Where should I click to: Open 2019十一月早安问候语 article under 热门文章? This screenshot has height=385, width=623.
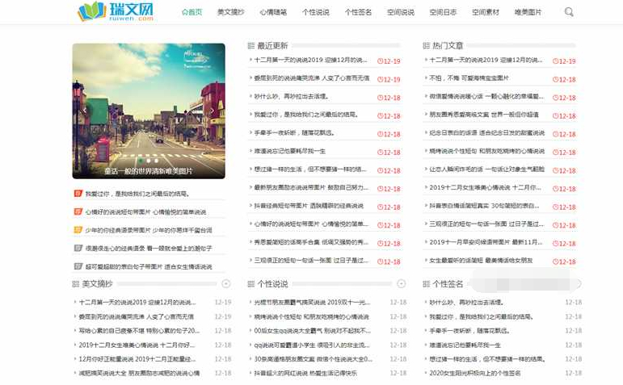click(x=486, y=242)
